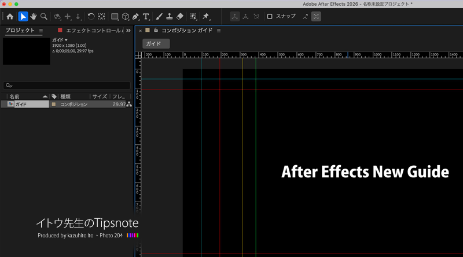Select the Hand tool
This screenshot has height=257, width=463.
point(34,17)
